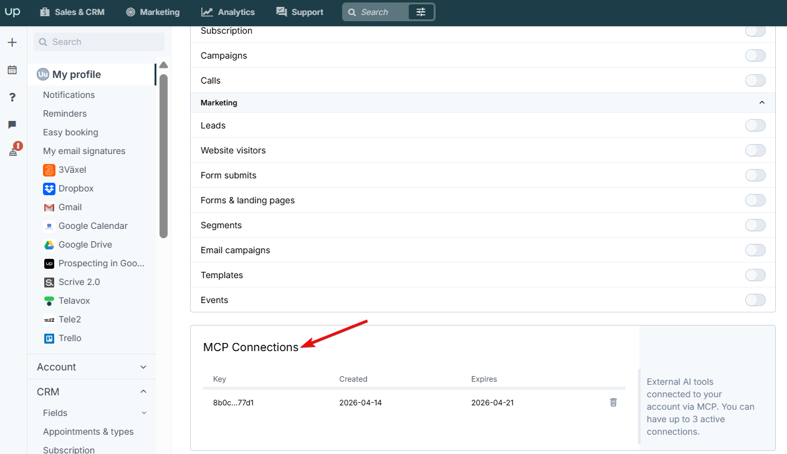The height and width of the screenshot is (454, 787).
Task: Click the Support chat icon
Action: tap(282, 12)
